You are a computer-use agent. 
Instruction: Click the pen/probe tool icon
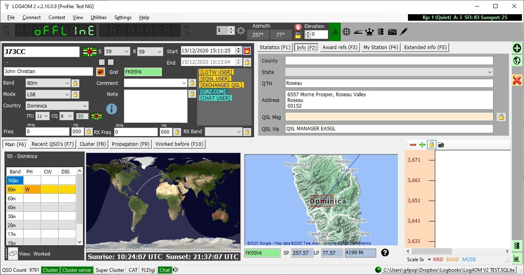click(403, 31)
